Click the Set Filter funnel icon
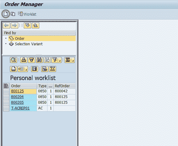The width and height of the screenshot is (178, 146). [x=55, y=60]
